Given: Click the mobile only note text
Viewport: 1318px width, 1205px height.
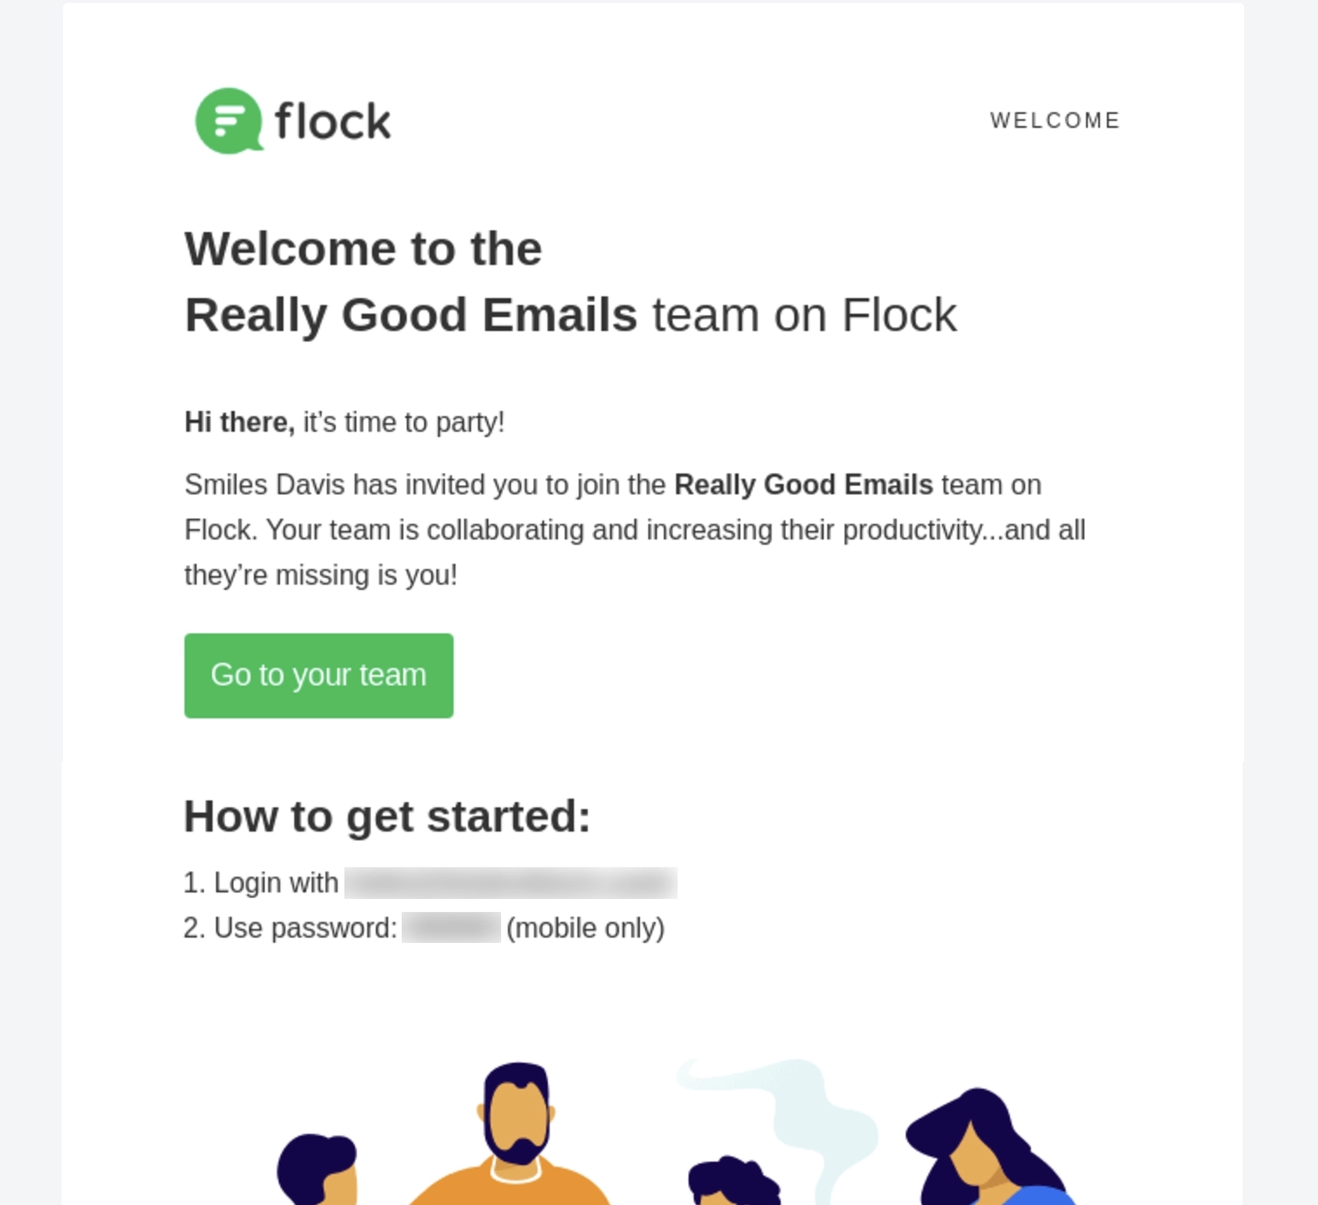Looking at the screenshot, I should [584, 927].
